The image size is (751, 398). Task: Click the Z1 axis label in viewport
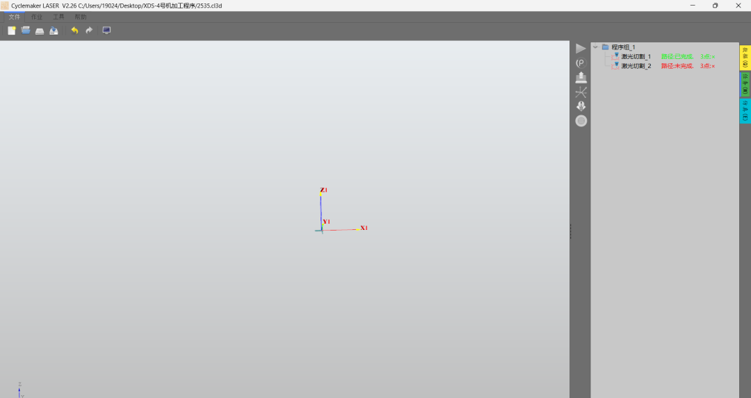click(x=324, y=190)
